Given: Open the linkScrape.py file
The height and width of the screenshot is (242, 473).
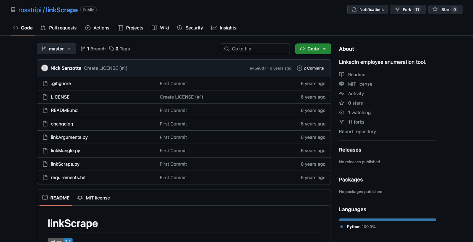Looking at the screenshot, I should tap(65, 164).
